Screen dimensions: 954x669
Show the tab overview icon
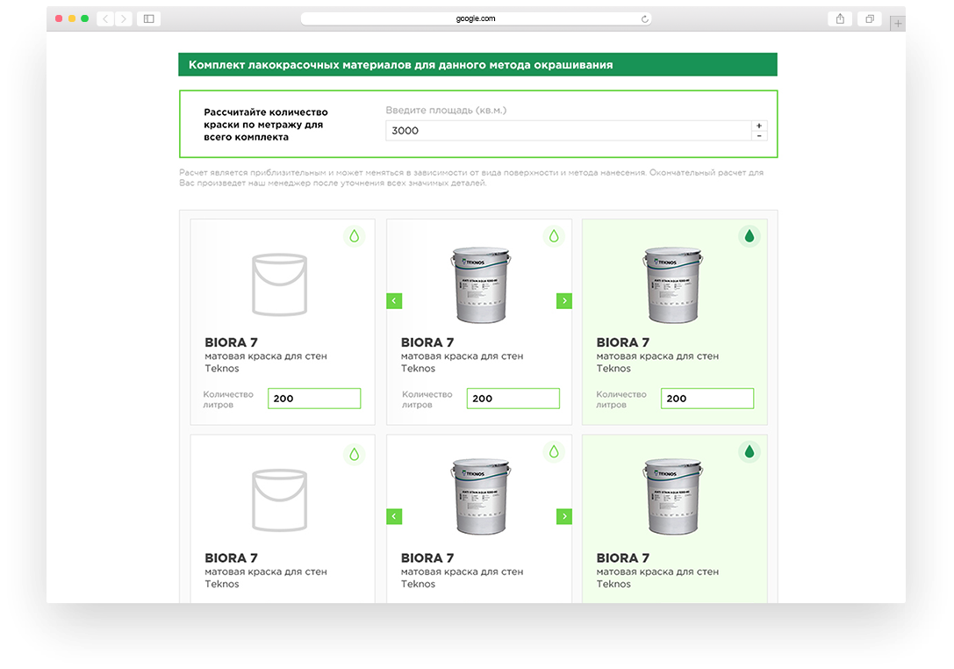pyautogui.click(x=870, y=18)
